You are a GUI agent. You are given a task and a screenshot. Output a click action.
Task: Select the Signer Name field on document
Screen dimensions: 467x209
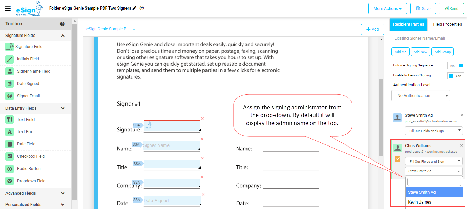coord(171,145)
